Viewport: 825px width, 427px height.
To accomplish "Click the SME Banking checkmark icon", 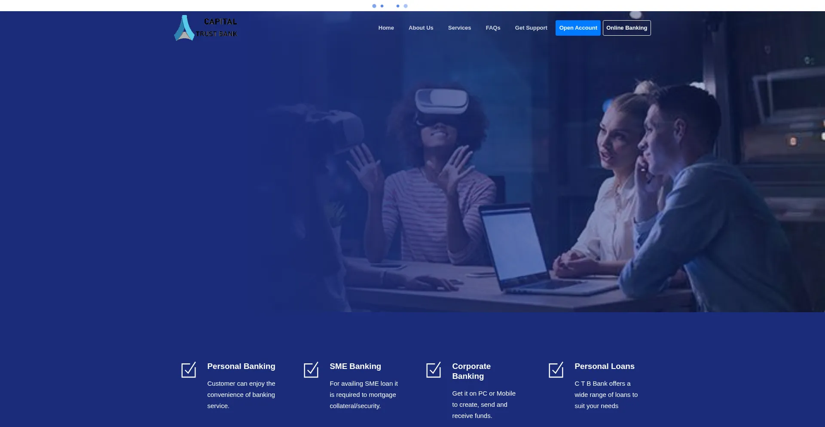I will point(311,370).
